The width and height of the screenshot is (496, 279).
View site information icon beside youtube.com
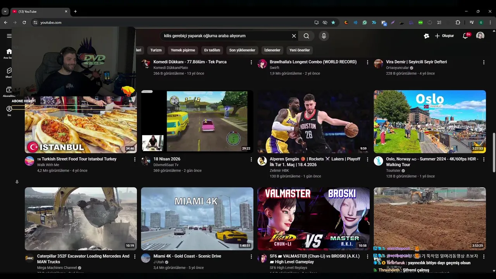[x=35, y=22]
